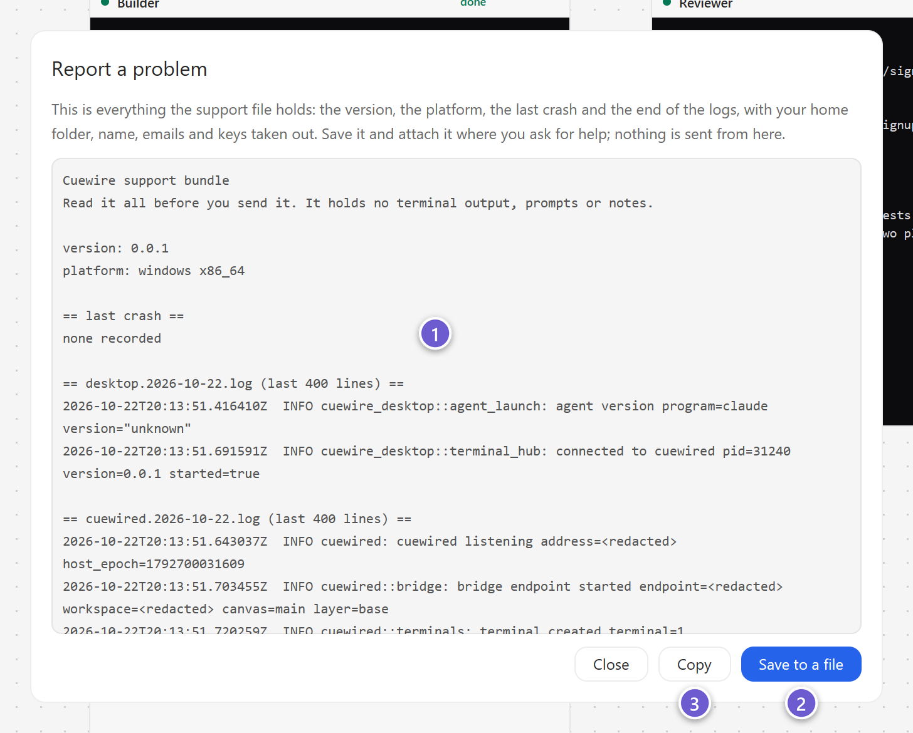Click the 'Read it all before you send it' line

(357, 203)
